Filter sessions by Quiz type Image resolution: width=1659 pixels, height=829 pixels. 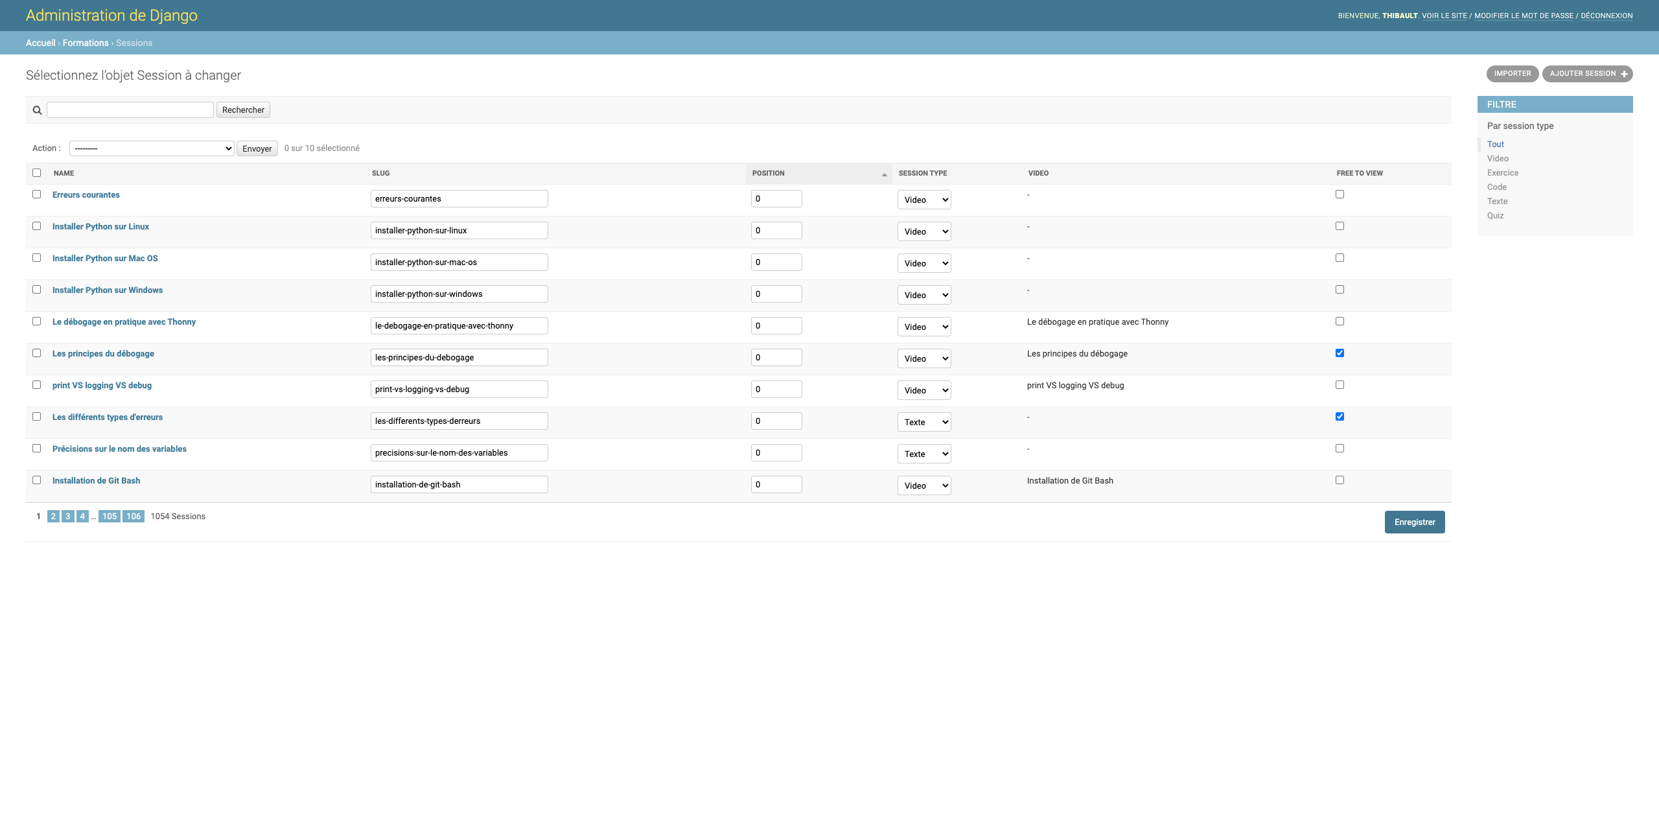(1495, 215)
